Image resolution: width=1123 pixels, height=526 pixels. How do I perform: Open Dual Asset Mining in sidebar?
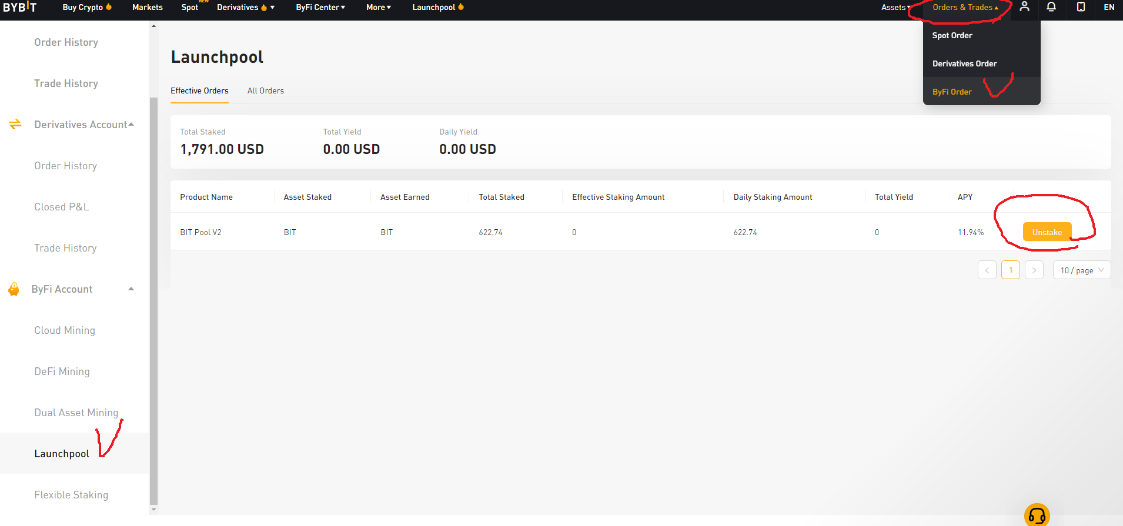pyautogui.click(x=76, y=413)
